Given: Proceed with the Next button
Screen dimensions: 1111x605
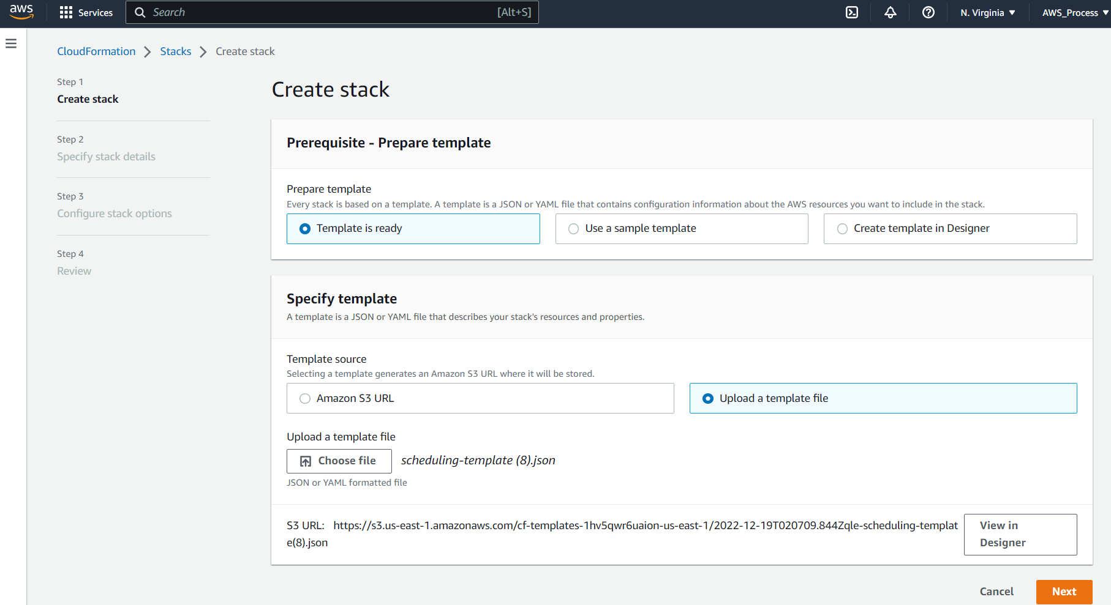Looking at the screenshot, I should [x=1064, y=592].
